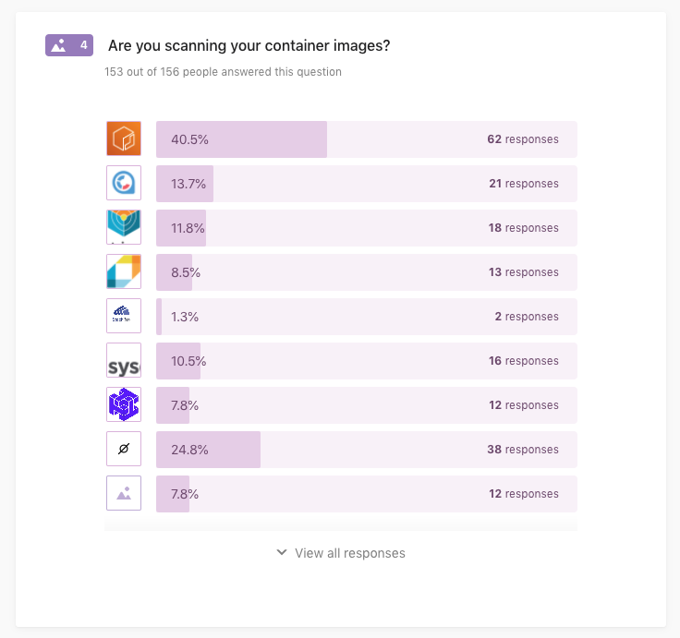Click the 1.3% bar with 2 responses

click(367, 317)
